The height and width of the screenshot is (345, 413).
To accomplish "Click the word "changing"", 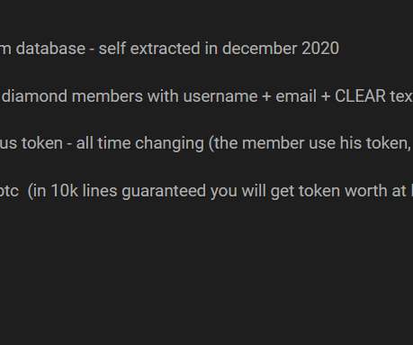I will (x=169, y=143).
